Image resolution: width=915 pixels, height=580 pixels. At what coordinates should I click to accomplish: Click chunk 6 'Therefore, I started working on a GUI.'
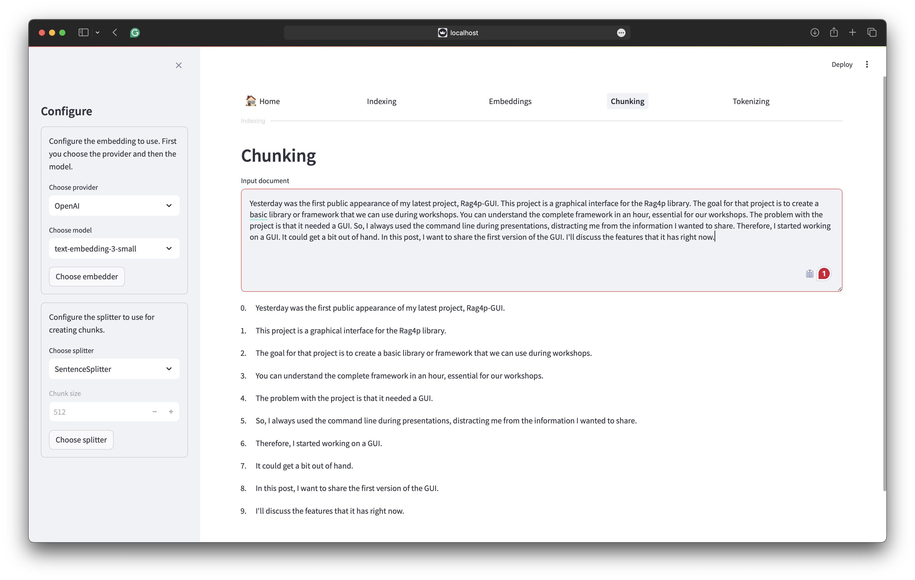(319, 443)
